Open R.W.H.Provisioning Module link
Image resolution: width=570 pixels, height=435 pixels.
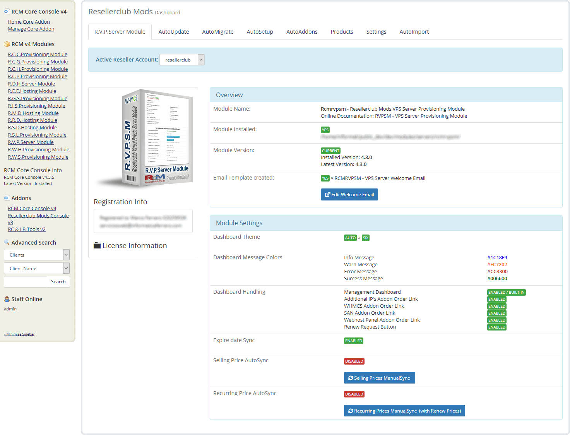click(x=38, y=149)
